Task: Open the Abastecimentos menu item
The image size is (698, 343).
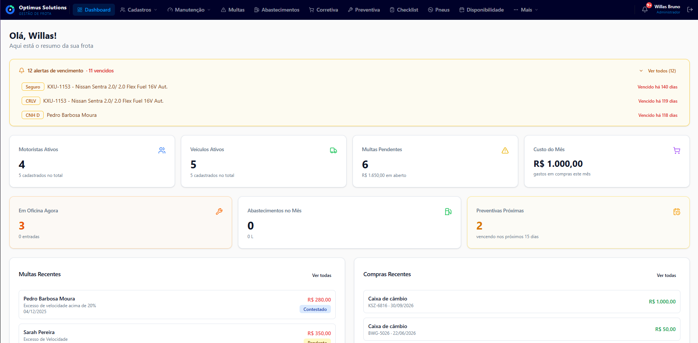Action: click(x=277, y=10)
